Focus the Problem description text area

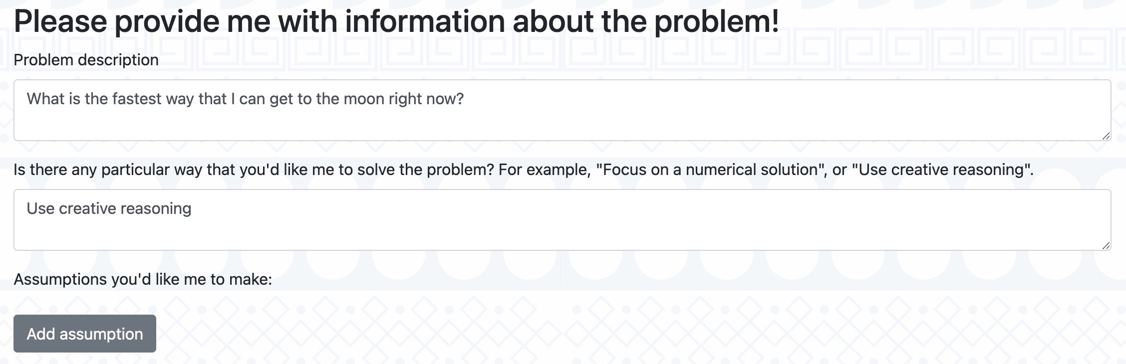pyautogui.click(x=562, y=110)
